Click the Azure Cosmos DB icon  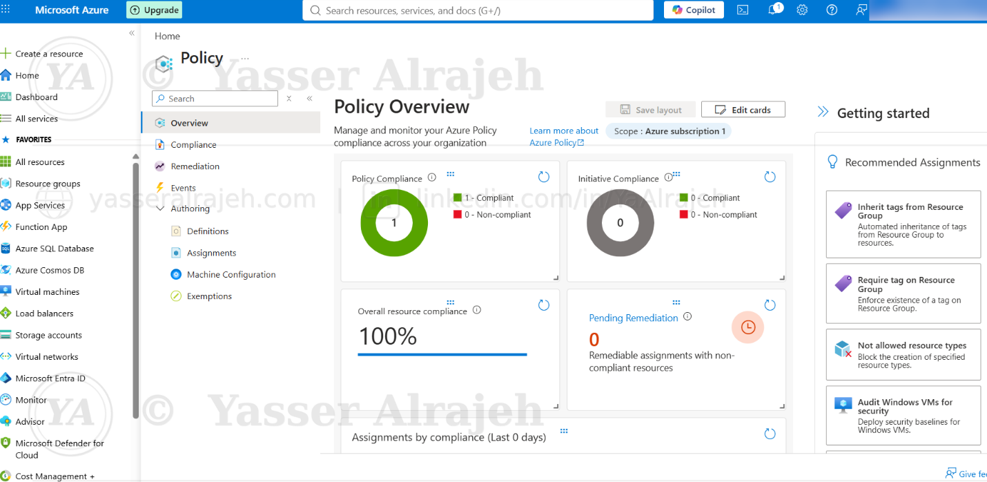point(6,270)
